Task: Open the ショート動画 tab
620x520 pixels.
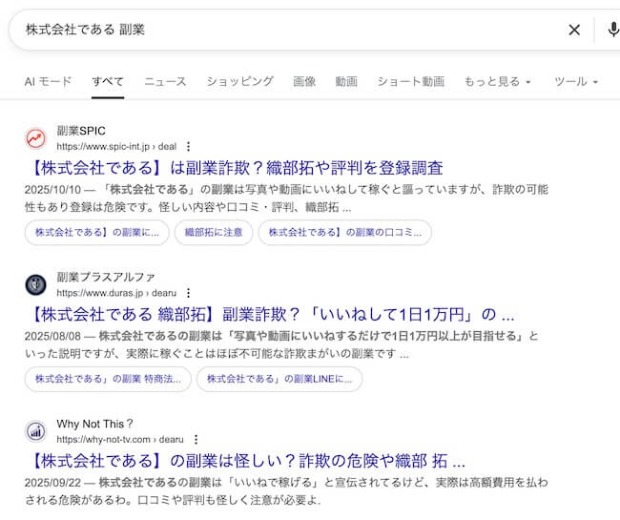Action: coord(411,81)
